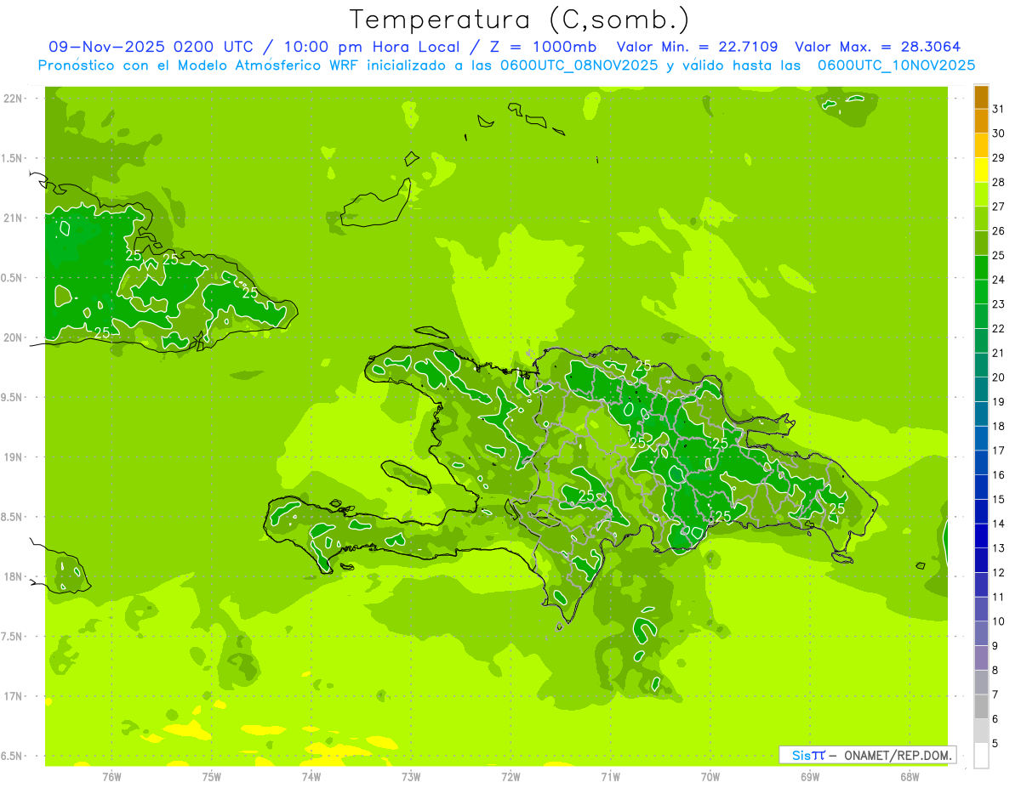Screen dimensions: 1021x788
Task: Click the longitude label "76W"
Action: pos(111,776)
